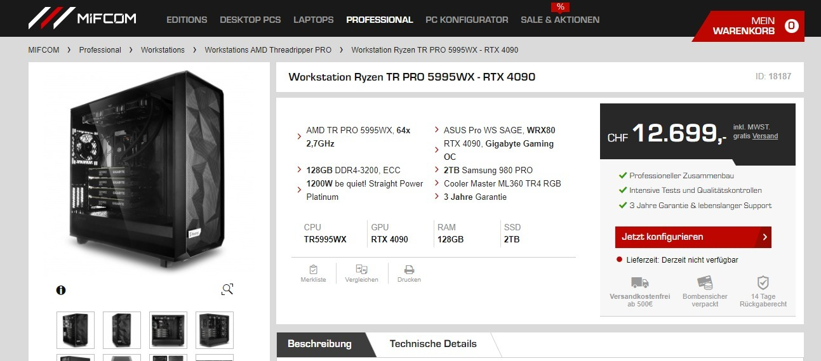Click GPU value RTX 4090
This screenshot has height=361, width=821.
point(390,239)
